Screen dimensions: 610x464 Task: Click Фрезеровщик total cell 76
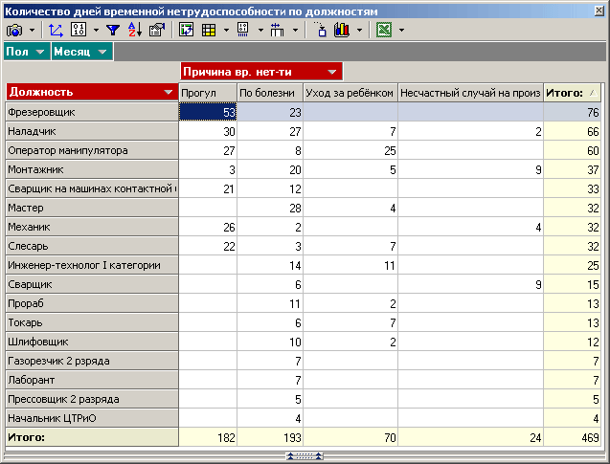(573, 112)
